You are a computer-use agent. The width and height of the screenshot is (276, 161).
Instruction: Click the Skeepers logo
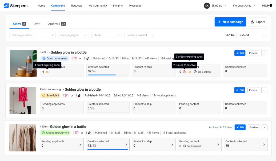[x=15, y=6]
